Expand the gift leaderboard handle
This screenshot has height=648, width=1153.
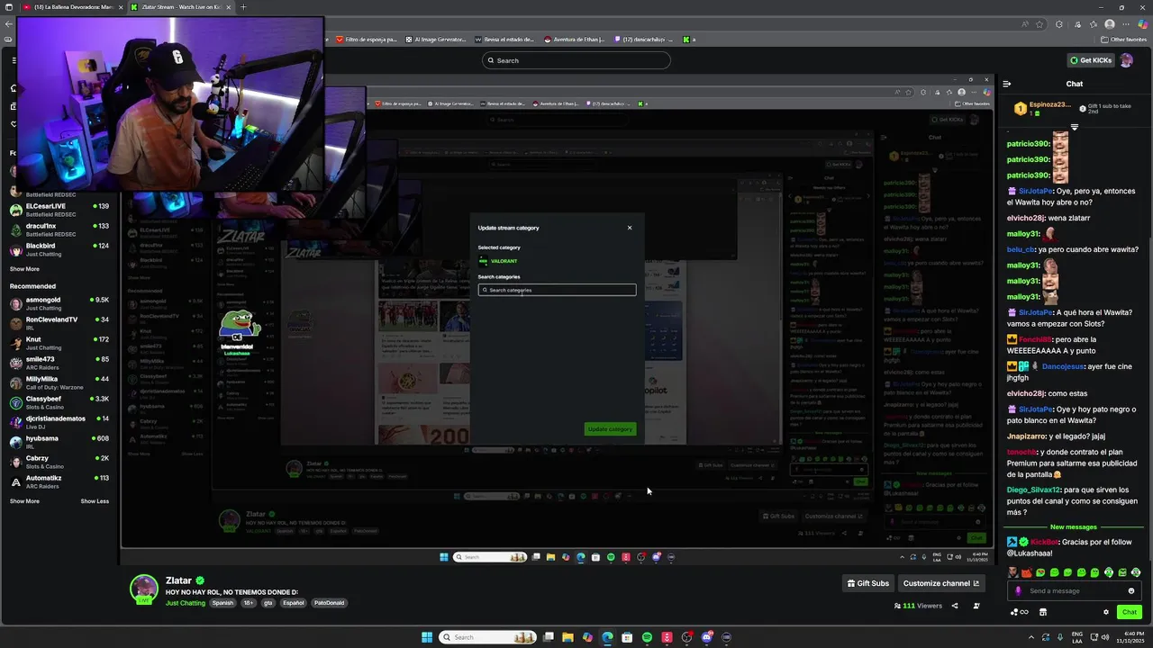click(x=1074, y=127)
